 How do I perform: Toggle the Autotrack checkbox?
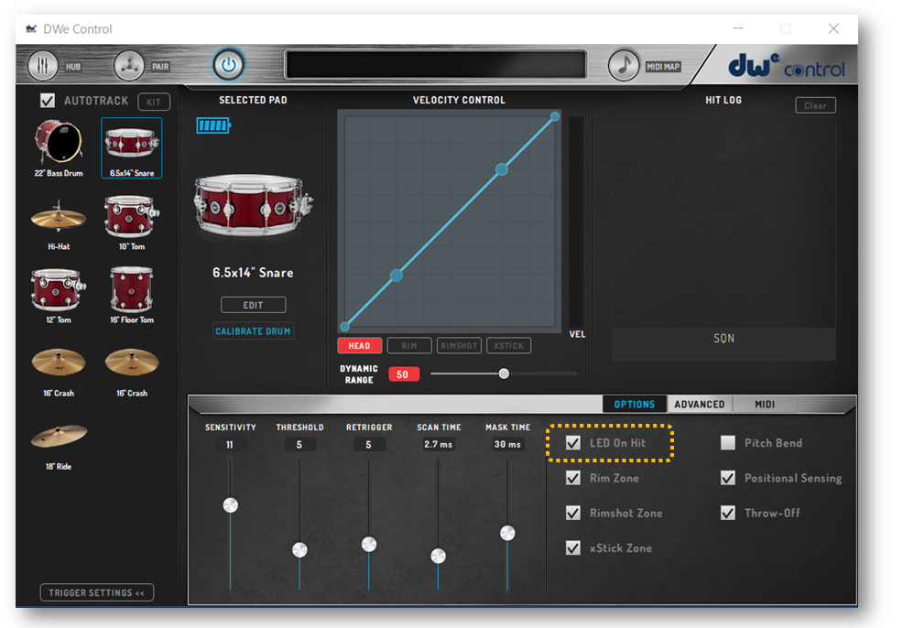pyautogui.click(x=48, y=101)
